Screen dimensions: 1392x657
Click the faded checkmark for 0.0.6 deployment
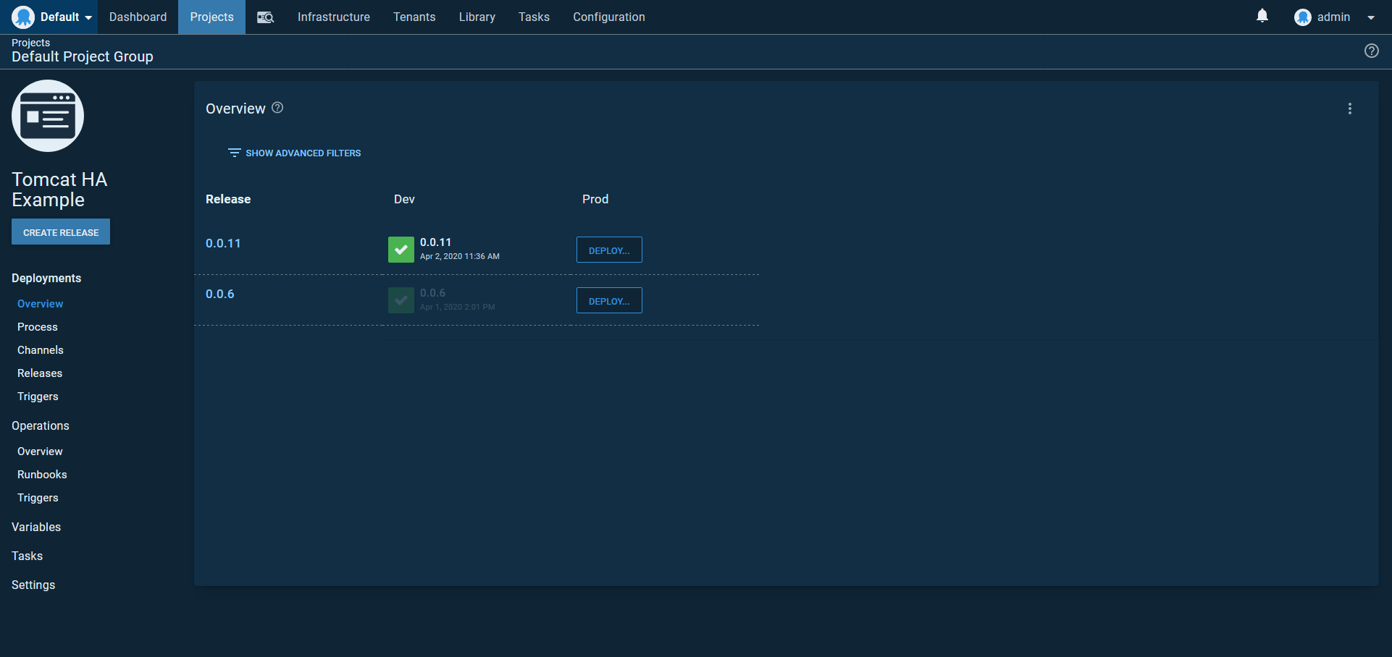click(401, 300)
